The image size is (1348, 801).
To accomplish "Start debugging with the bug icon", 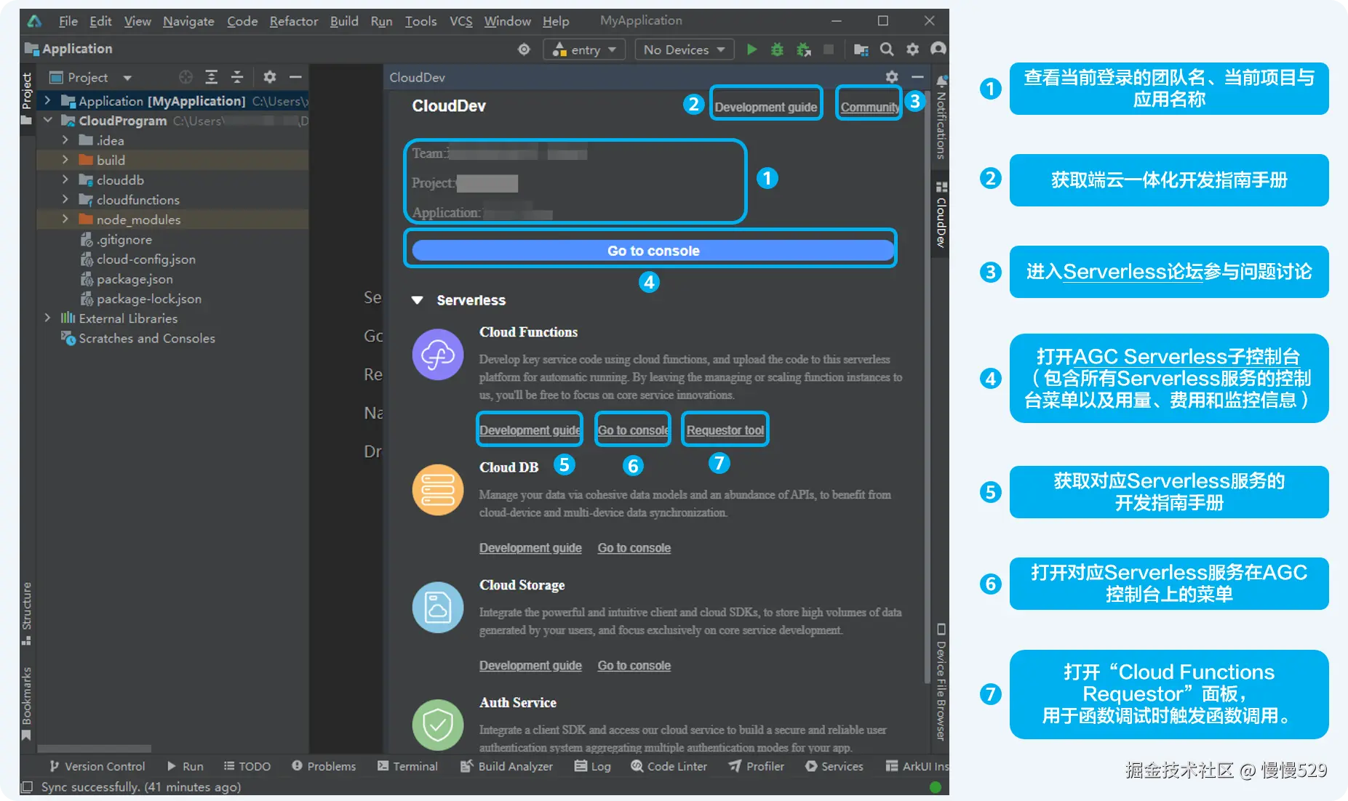I will tap(778, 49).
